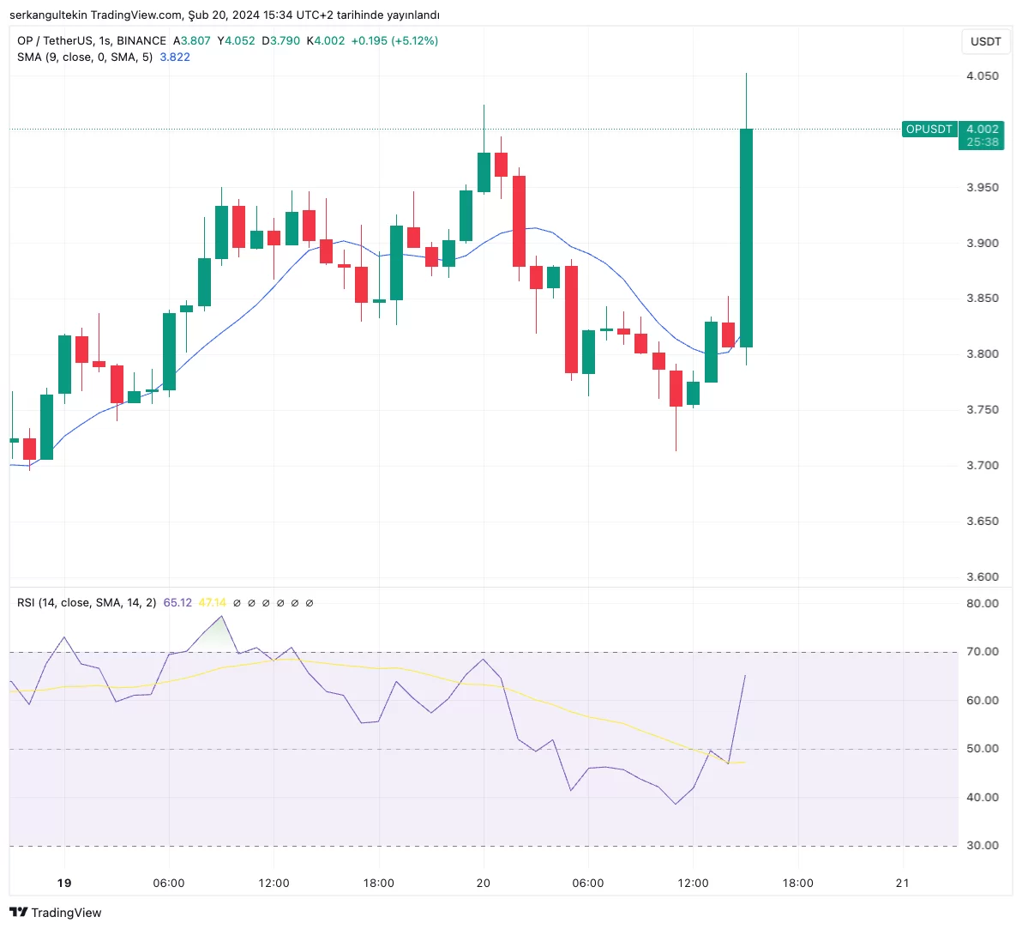1022x929 pixels.
Task: Select the 4.002 current price label
Action: tap(982, 130)
